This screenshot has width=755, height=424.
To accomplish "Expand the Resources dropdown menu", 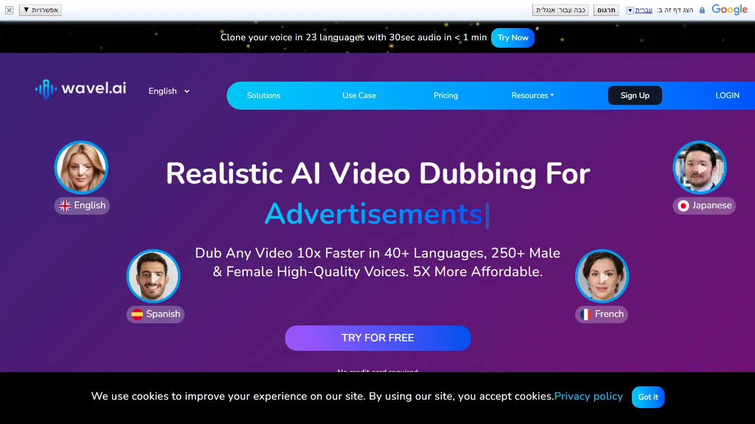I will point(533,95).
